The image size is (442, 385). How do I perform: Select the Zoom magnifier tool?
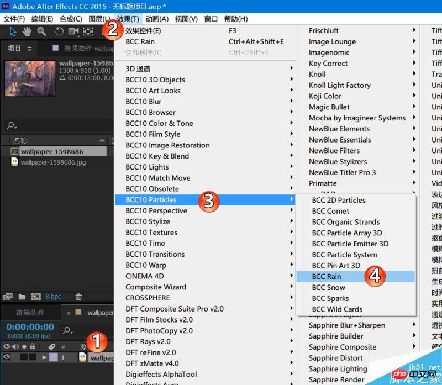point(41,31)
